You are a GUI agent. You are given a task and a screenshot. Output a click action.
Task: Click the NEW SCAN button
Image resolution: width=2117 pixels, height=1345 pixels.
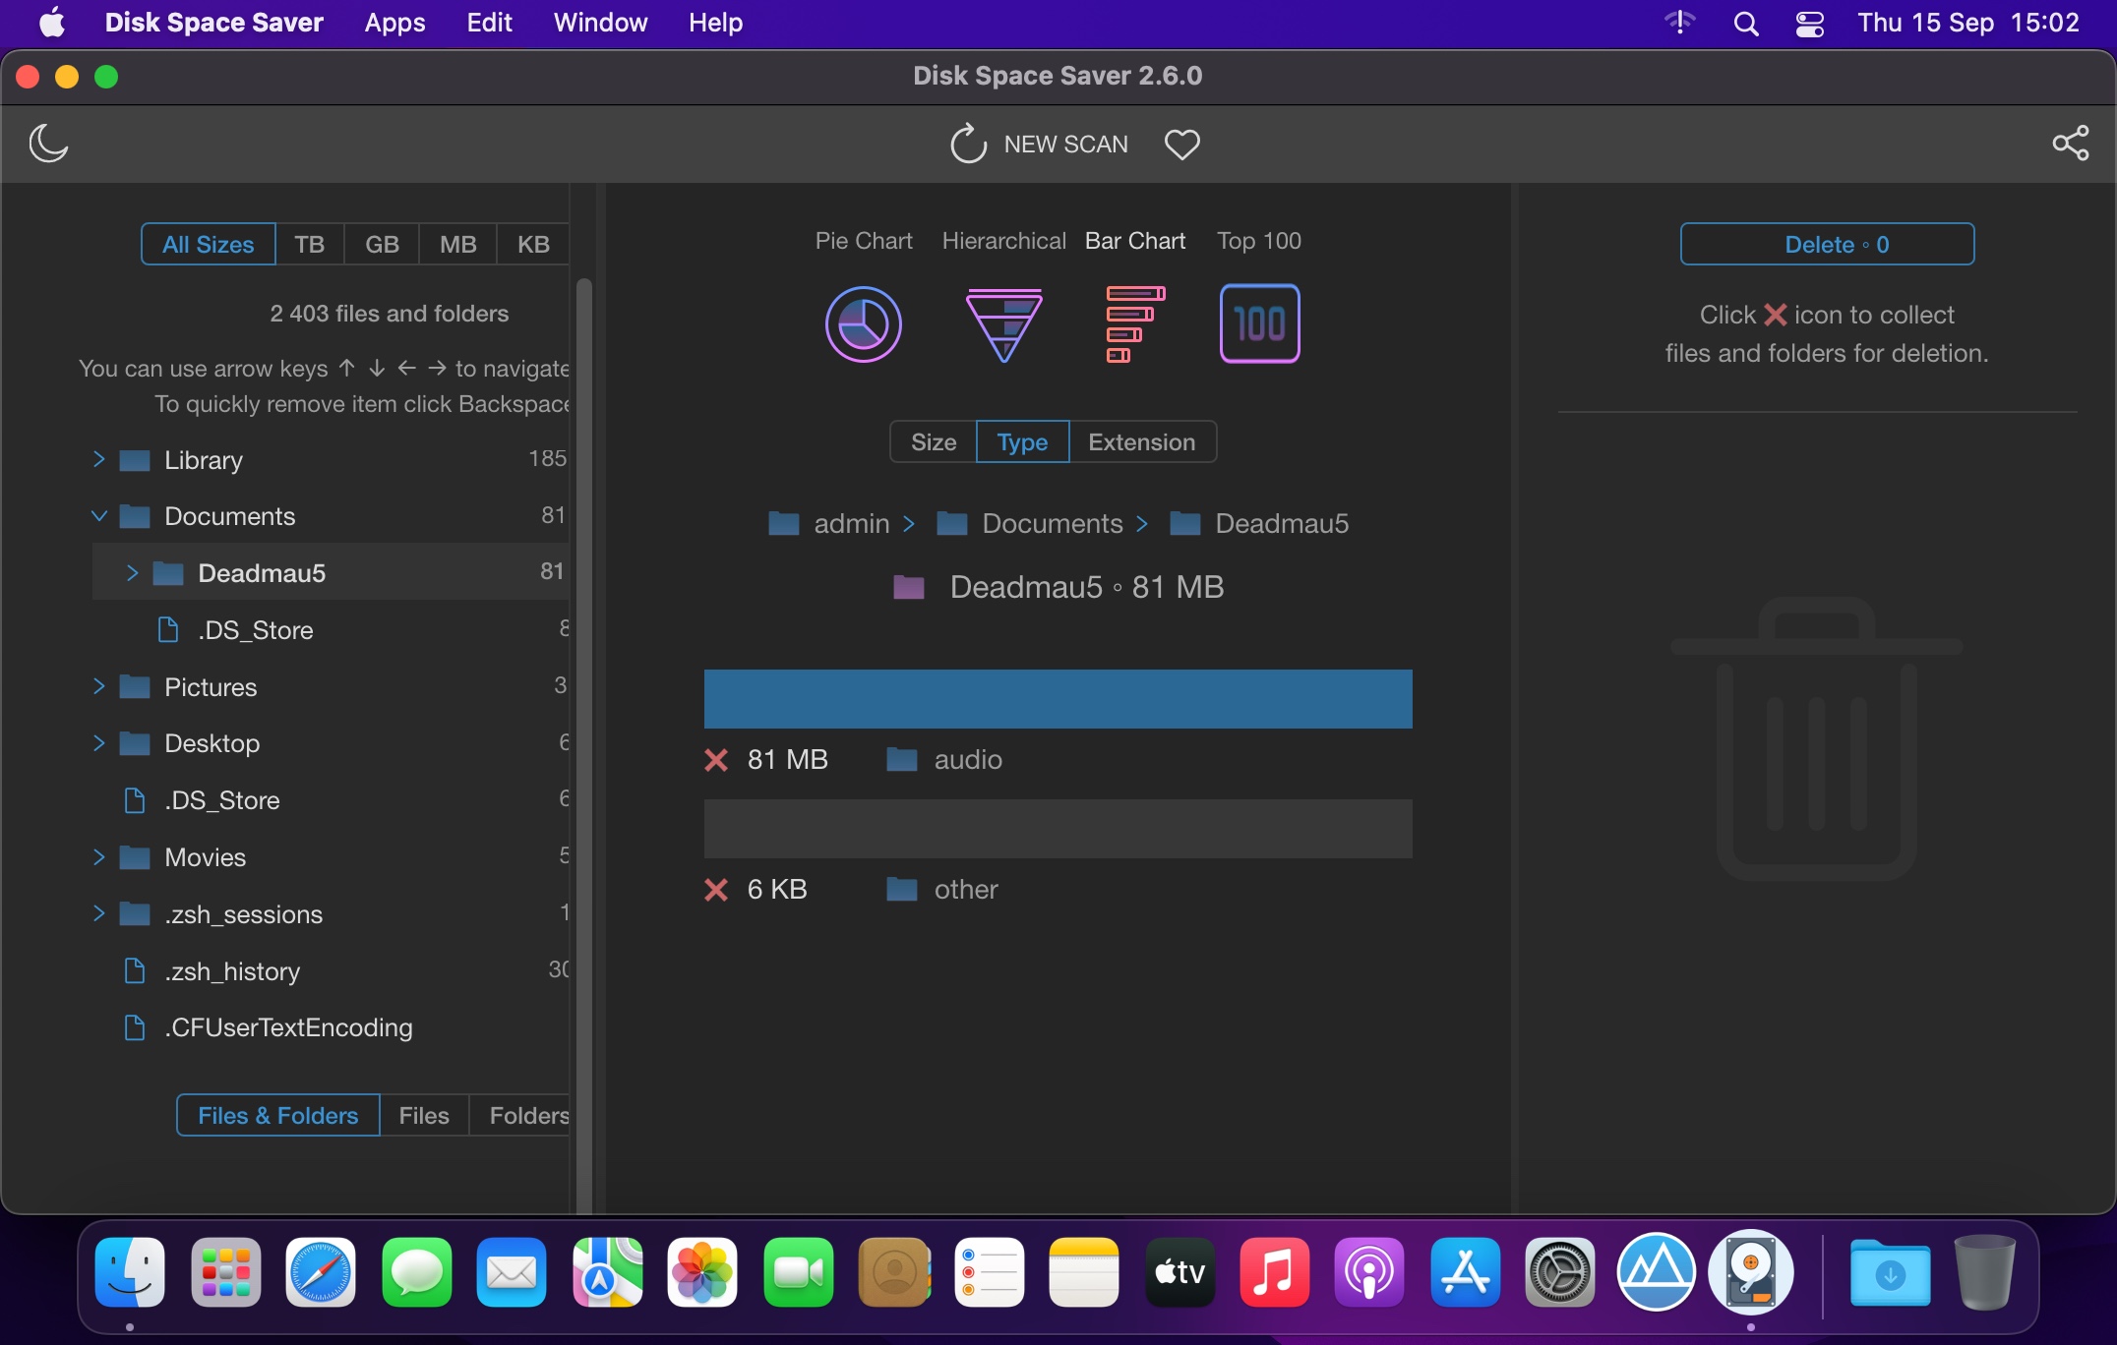point(1040,145)
